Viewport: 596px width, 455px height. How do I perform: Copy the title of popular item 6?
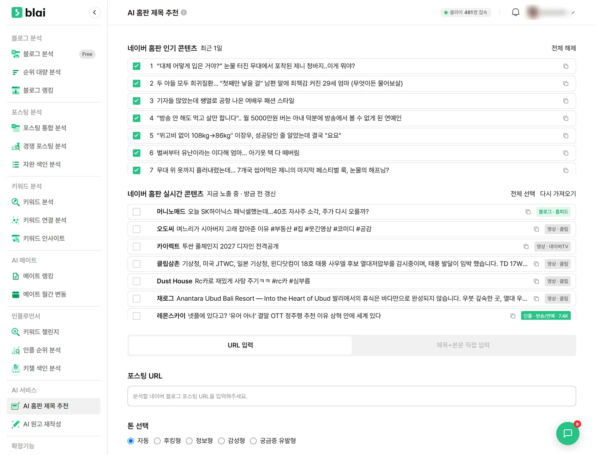pyautogui.click(x=566, y=153)
